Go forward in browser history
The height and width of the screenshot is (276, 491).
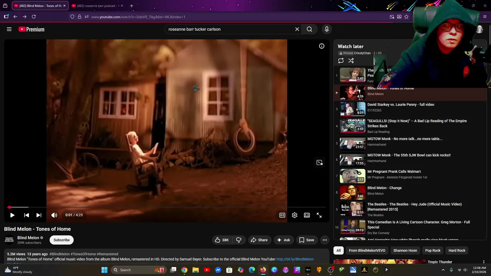[x=25, y=17]
